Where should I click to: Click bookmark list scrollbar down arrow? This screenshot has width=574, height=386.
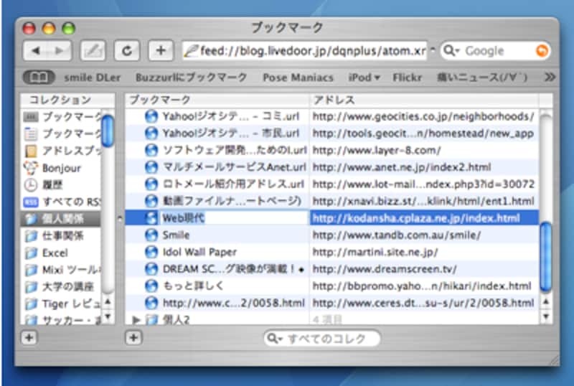[546, 316]
